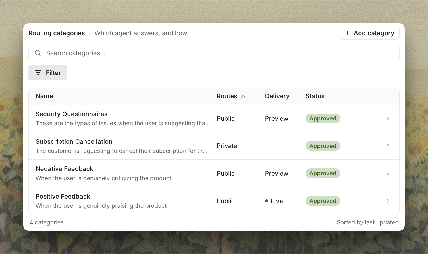Expand the Subscription Cancellation row chevron

pyautogui.click(x=388, y=146)
